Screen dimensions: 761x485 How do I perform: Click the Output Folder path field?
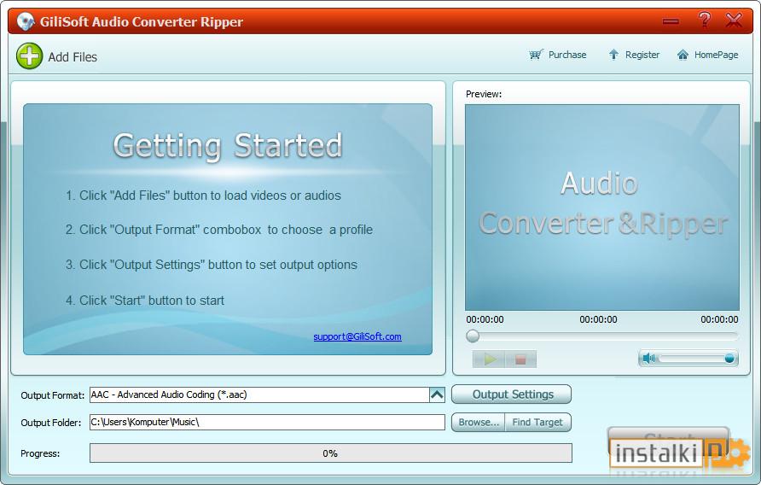267,422
